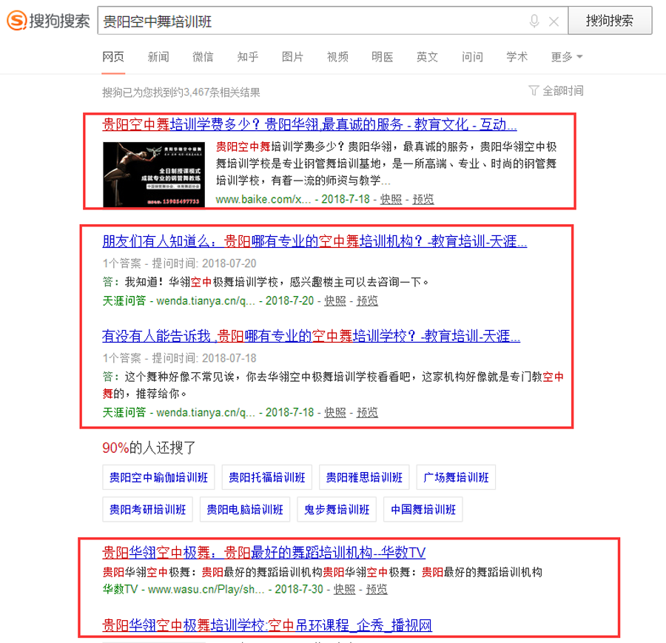Switch to the 视频 tab
The width and height of the screenshot is (666, 643).
click(337, 56)
